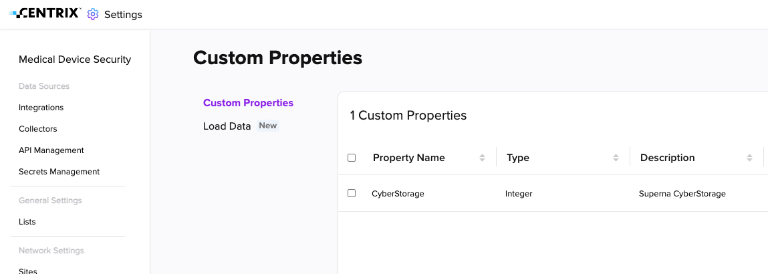The image size is (768, 274).
Task: Open Sites under Network Settings
Action: (x=28, y=271)
